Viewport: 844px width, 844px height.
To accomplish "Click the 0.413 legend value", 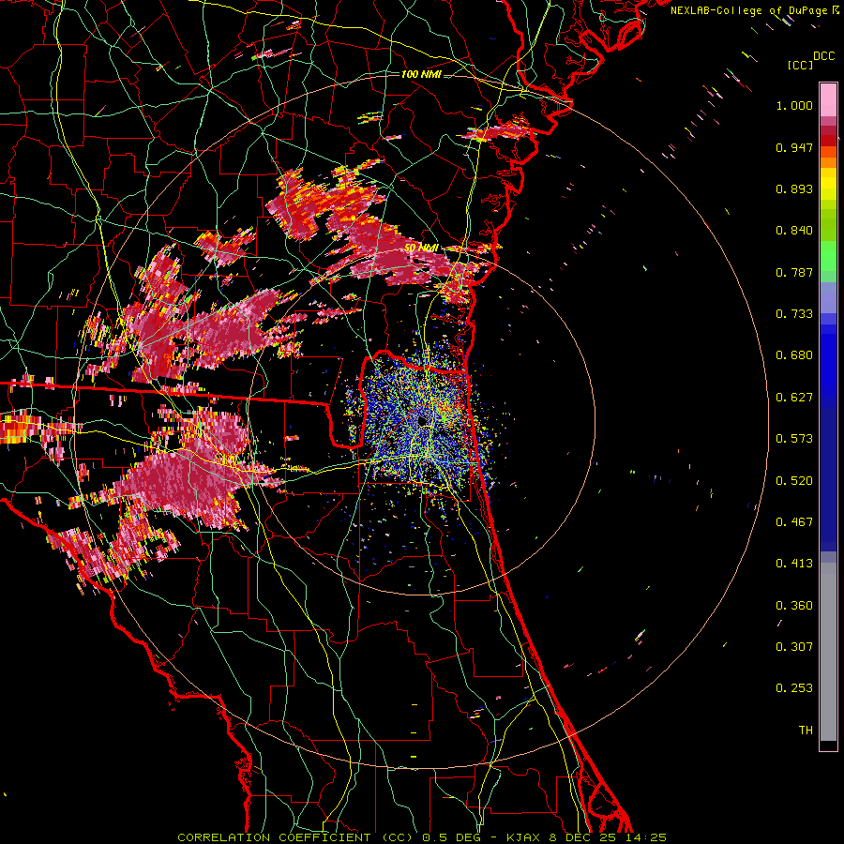I will click(794, 564).
